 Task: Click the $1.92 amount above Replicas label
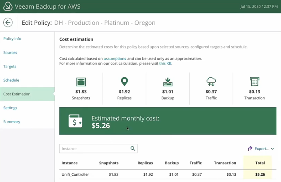pos(124,92)
